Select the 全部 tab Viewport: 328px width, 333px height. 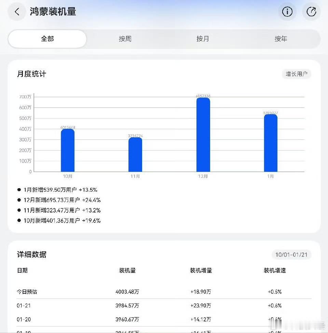pyautogui.click(x=47, y=39)
